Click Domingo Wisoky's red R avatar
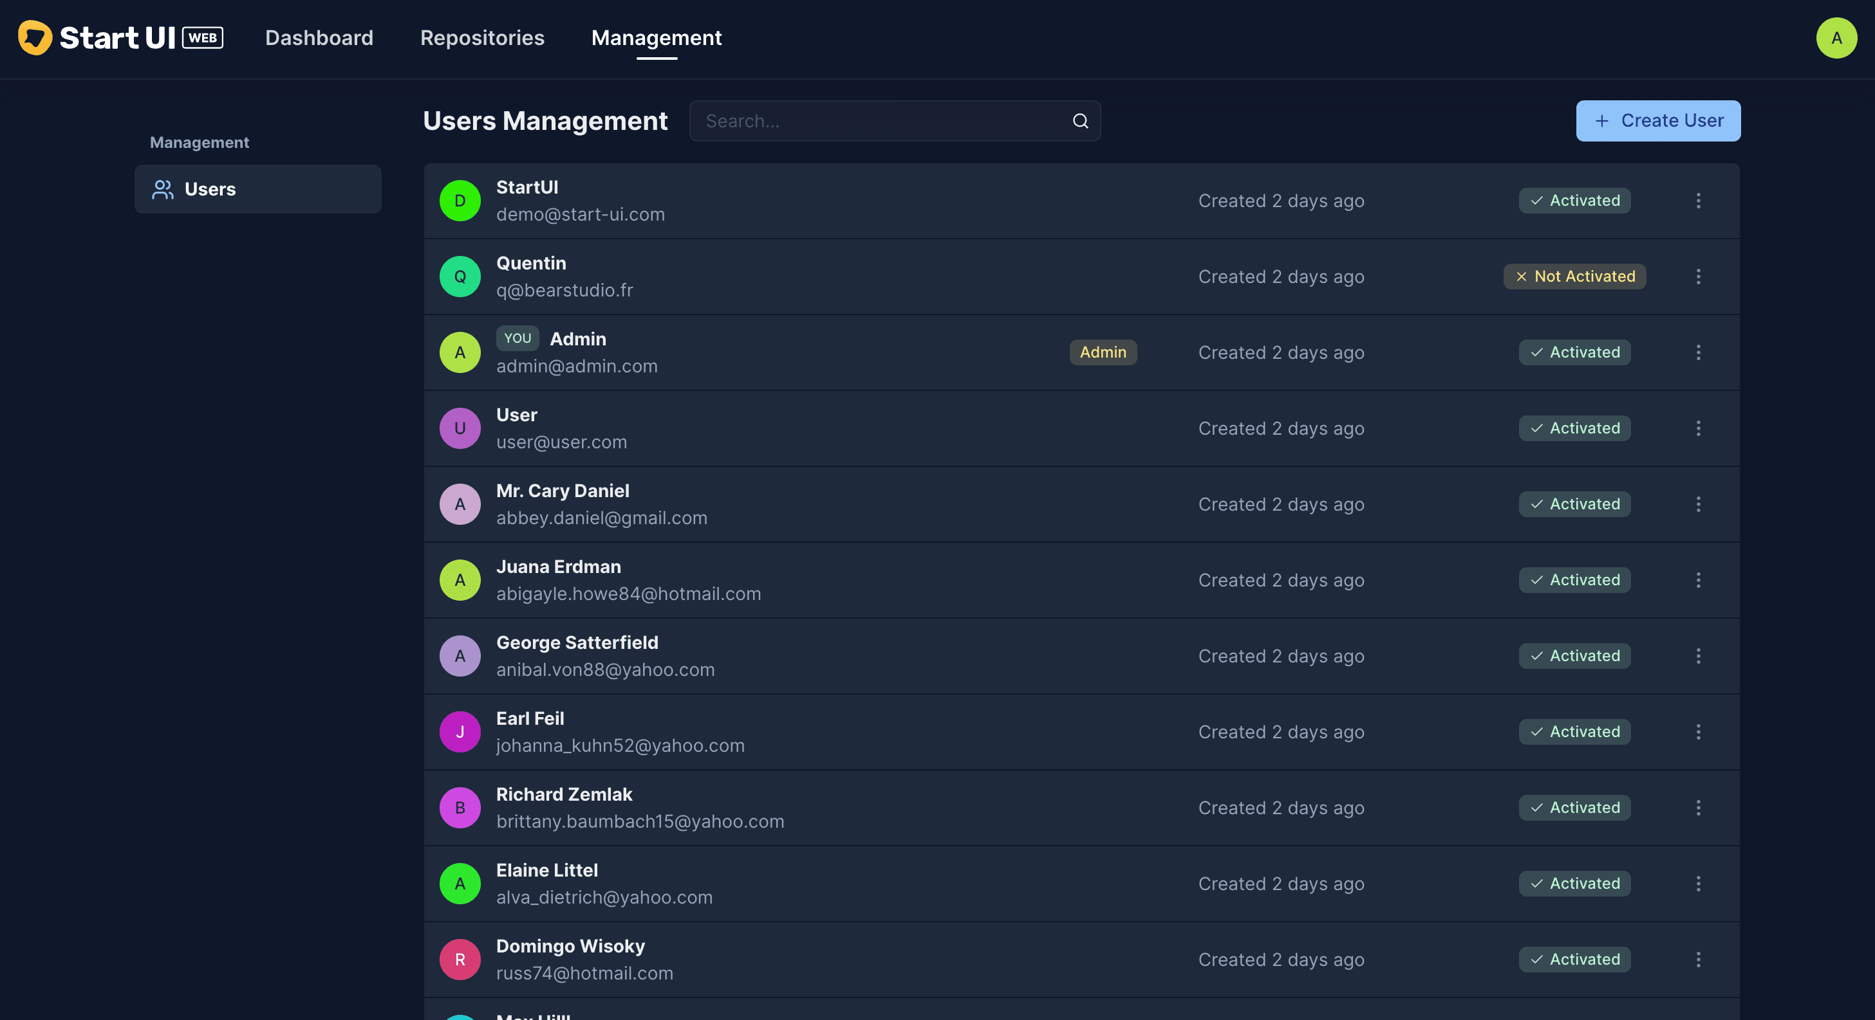The height and width of the screenshot is (1020, 1875). [460, 960]
